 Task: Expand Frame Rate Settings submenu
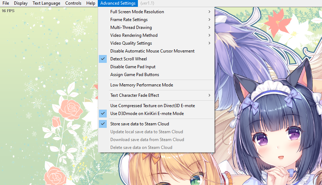coord(129,20)
